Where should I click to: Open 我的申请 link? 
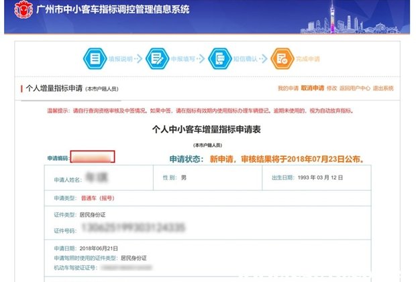click(287, 88)
